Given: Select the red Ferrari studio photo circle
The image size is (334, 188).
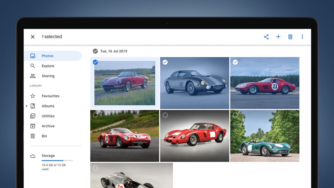Looking at the screenshot, I should pyautogui.click(x=165, y=115).
